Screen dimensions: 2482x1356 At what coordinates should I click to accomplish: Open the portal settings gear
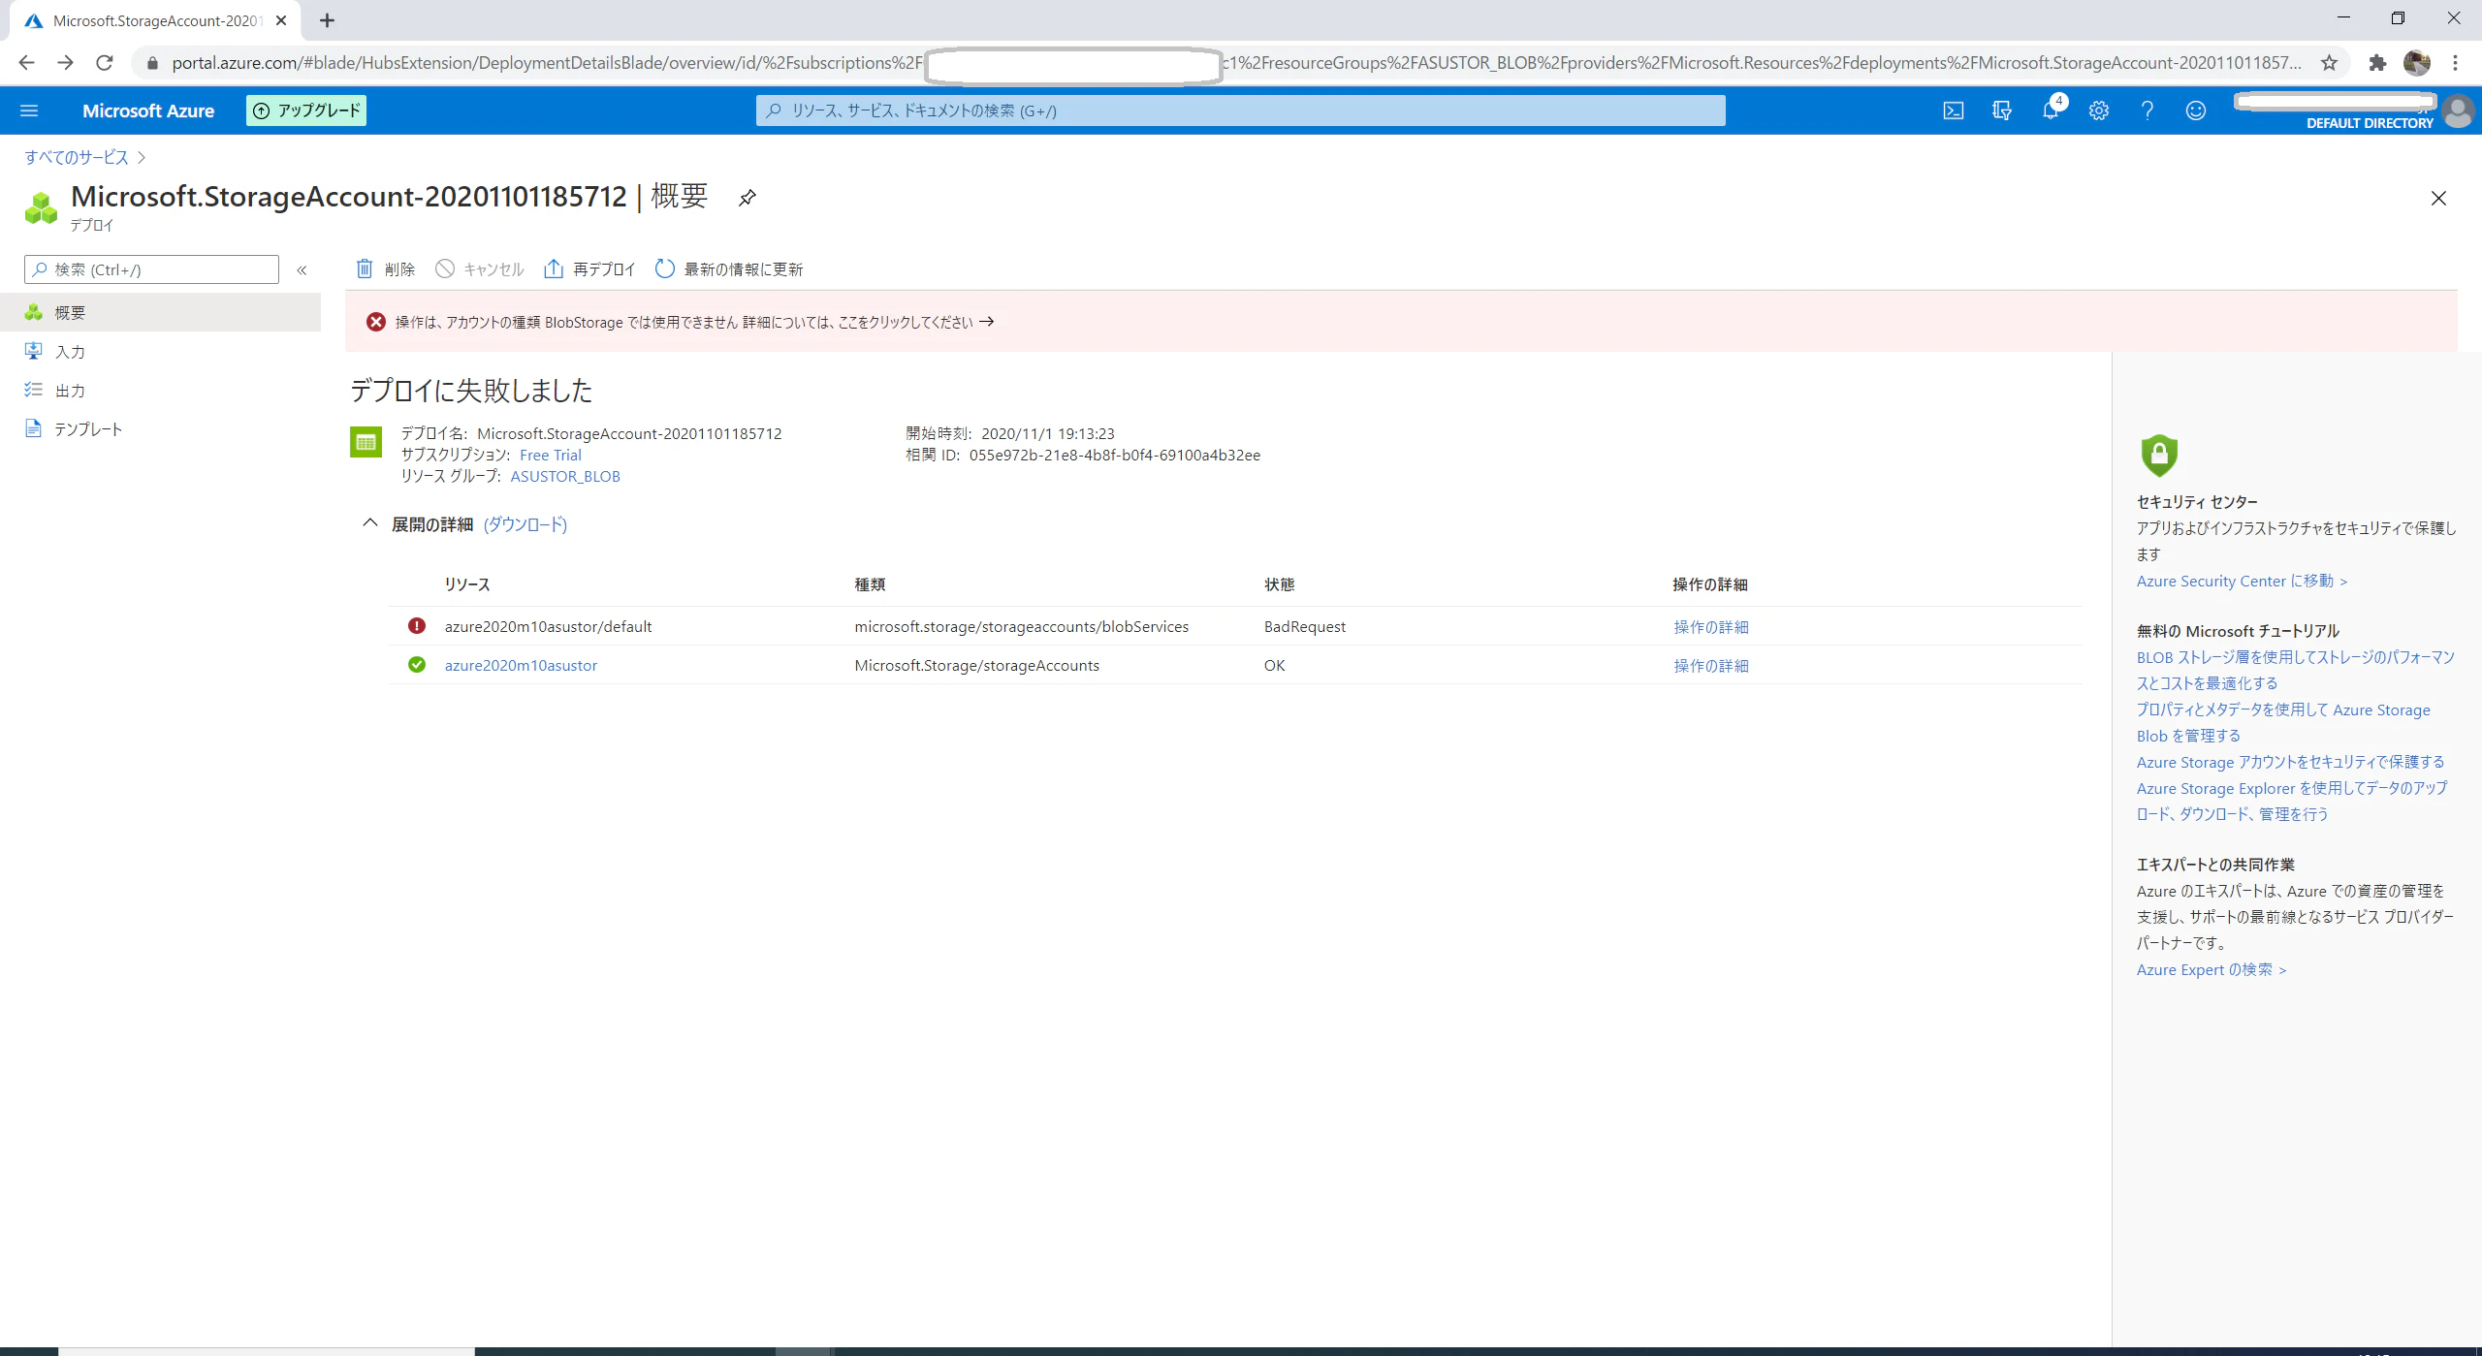coord(2099,110)
